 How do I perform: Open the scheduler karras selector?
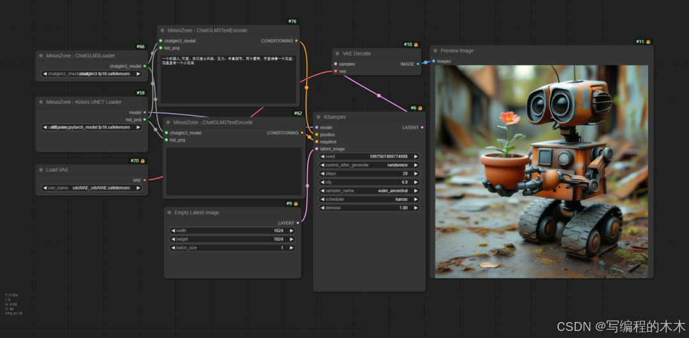pyautogui.click(x=369, y=199)
